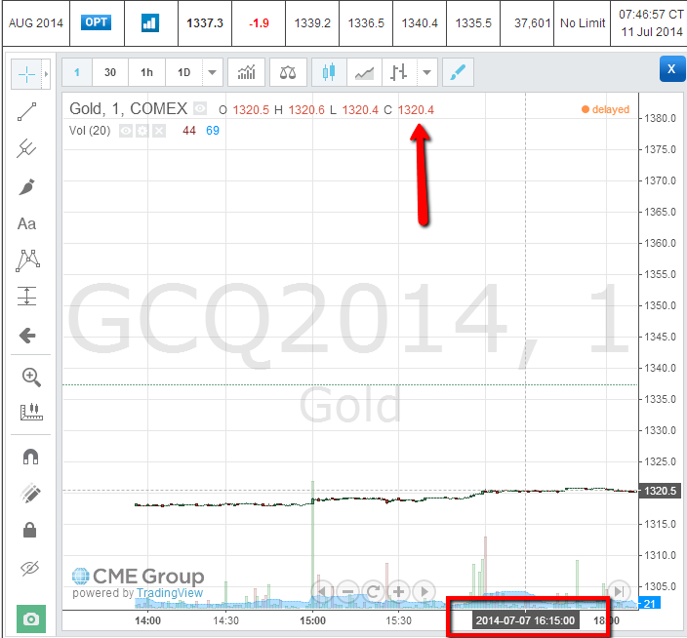Zoom out chart minus control

click(x=347, y=592)
